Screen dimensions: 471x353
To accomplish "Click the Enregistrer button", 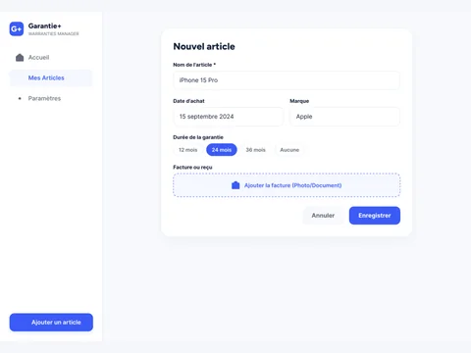I will [x=375, y=216].
